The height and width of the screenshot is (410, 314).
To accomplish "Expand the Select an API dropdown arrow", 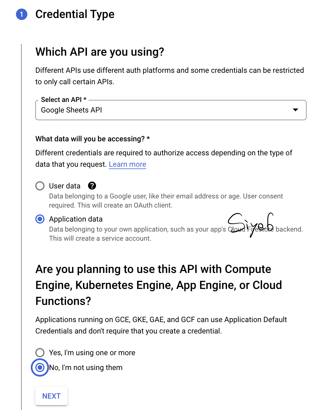I will (x=295, y=110).
